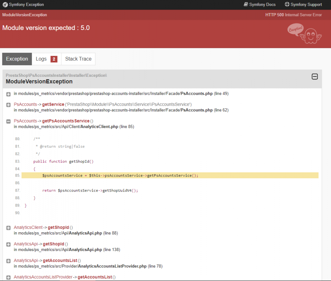Click the highlighted code line 85
This screenshot has width=331, height=281.
pos(170,175)
